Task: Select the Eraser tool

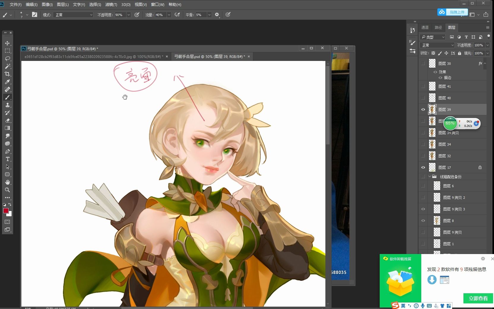Action: (x=7, y=121)
